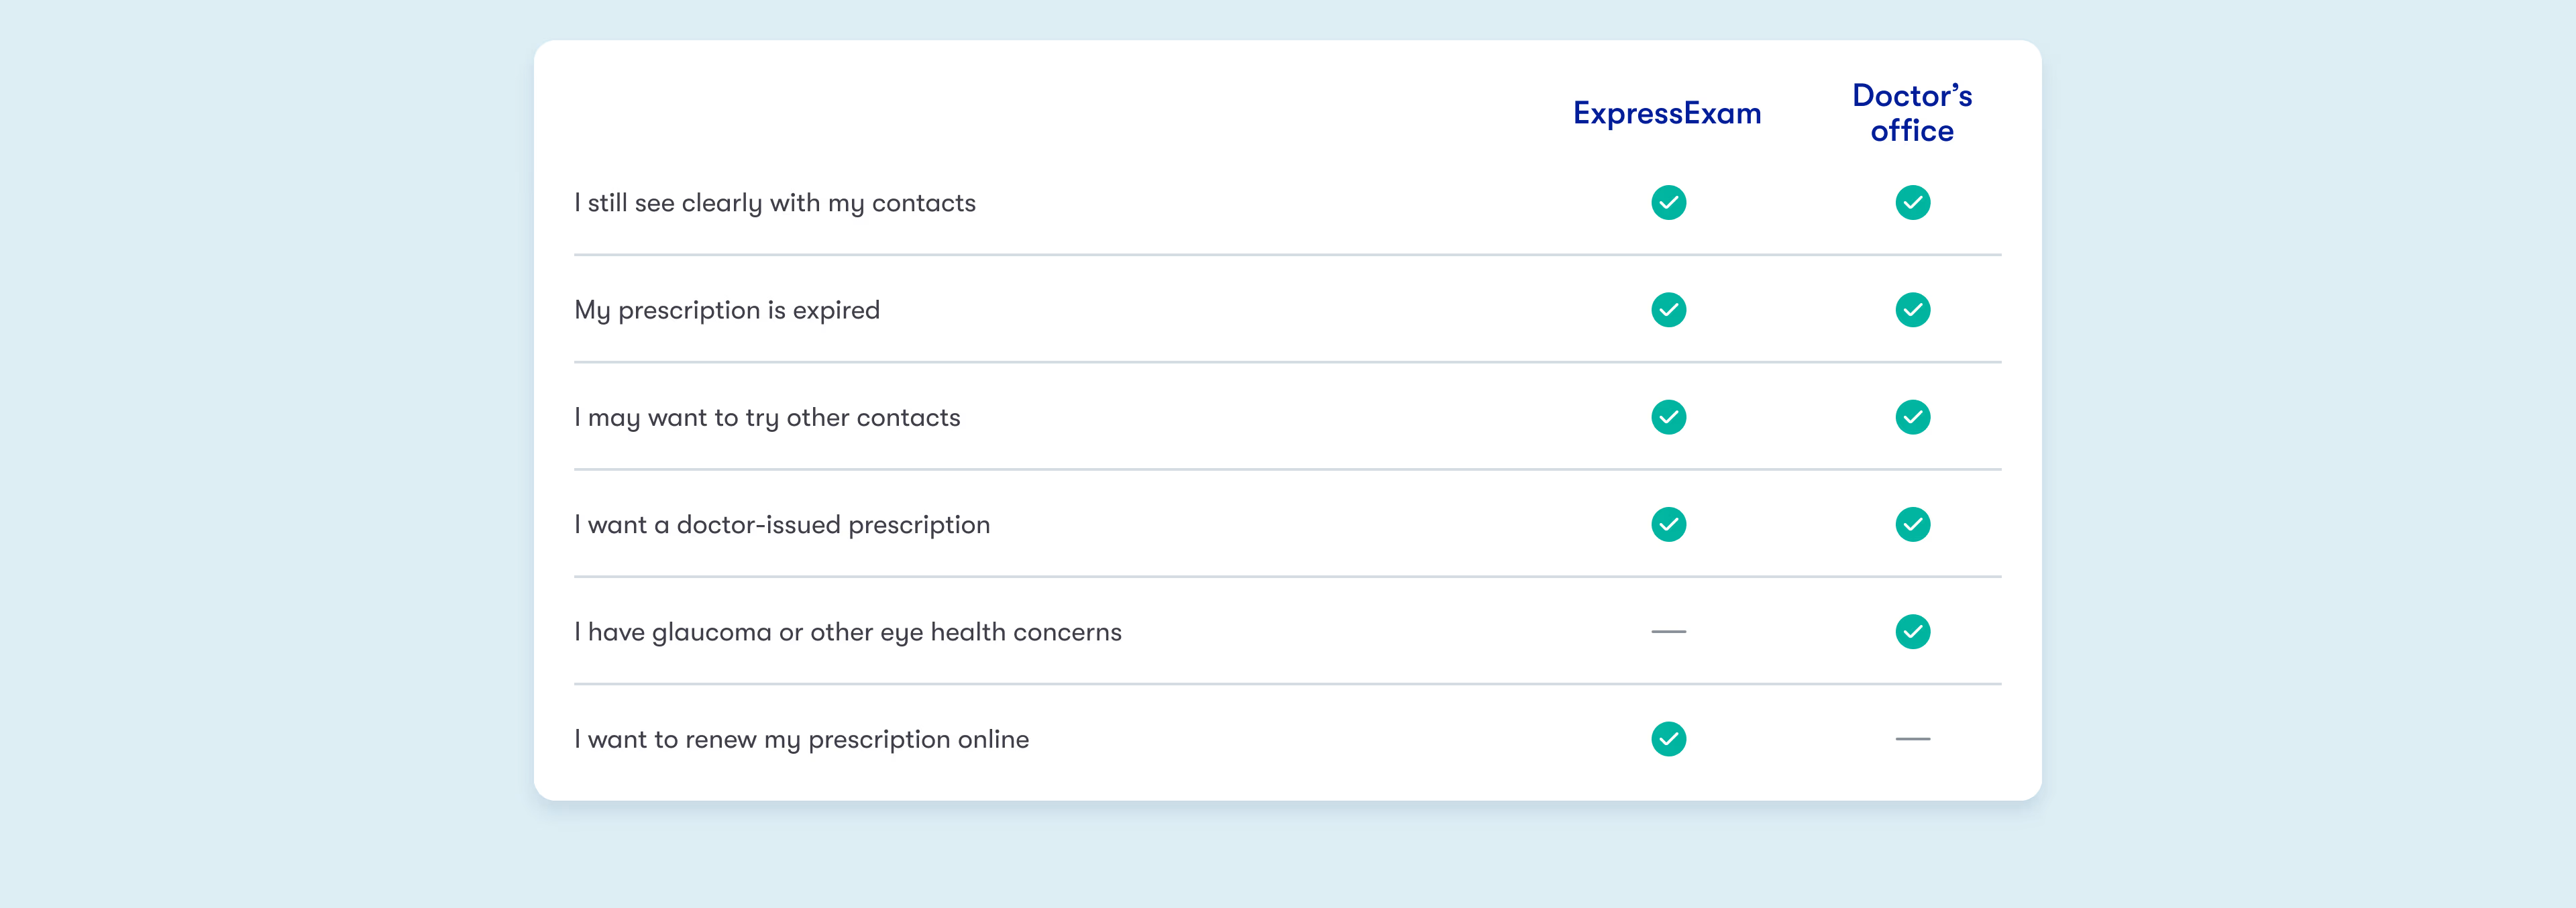The height and width of the screenshot is (908, 2576).
Task: Select 'I have glaucoma or other eye health concerns'
Action: coord(848,632)
